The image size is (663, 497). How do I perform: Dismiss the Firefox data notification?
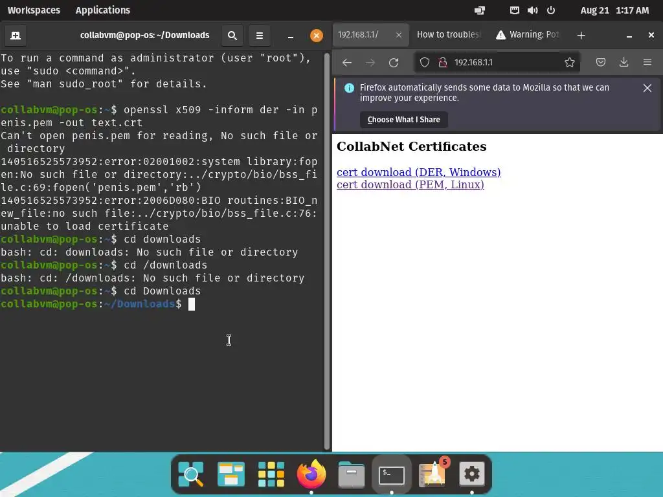(x=647, y=88)
